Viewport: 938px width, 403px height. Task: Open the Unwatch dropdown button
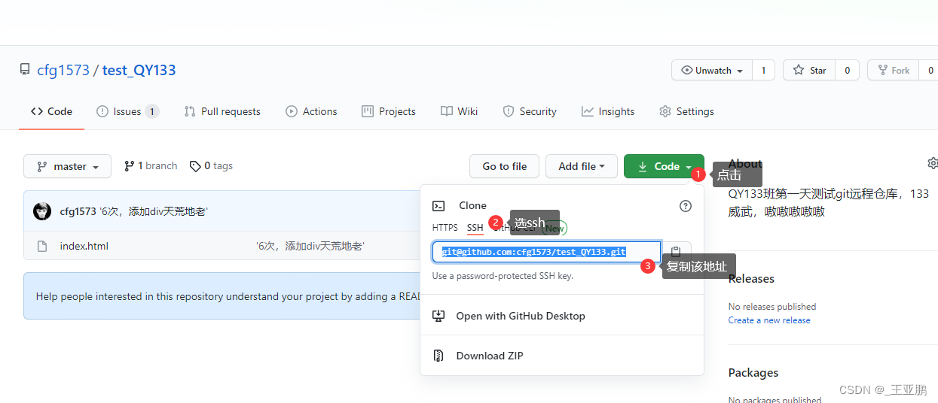point(711,71)
